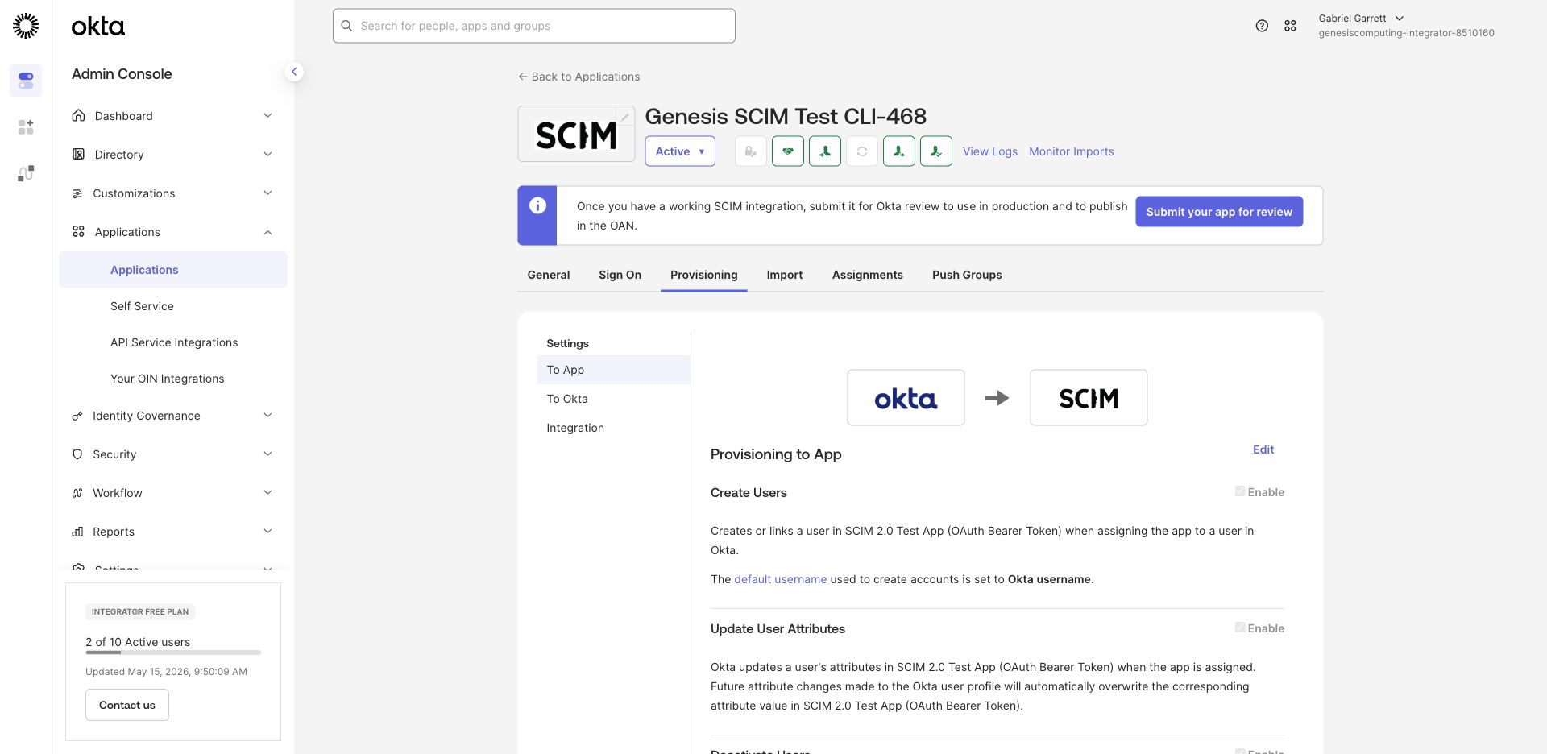Click the Okta logo tile in provisioning diagram
Viewport: 1547px width, 754px height.
click(906, 398)
